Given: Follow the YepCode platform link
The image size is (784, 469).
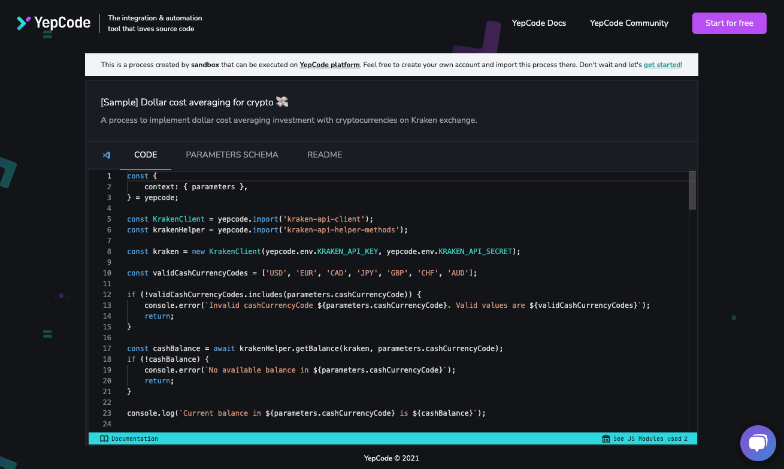Looking at the screenshot, I should click(x=329, y=65).
